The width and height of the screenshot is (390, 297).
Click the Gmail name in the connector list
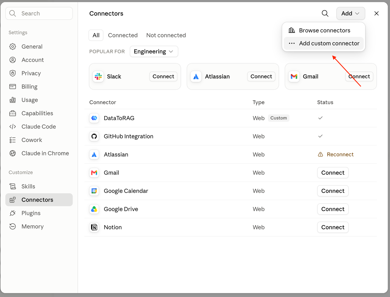(x=111, y=173)
